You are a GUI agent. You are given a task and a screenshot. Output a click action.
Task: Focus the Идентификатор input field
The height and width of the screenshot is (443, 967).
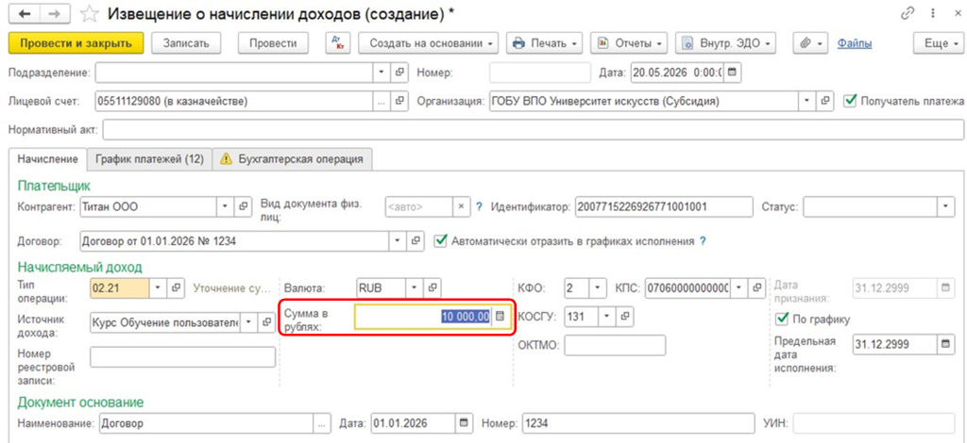(x=664, y=206)
